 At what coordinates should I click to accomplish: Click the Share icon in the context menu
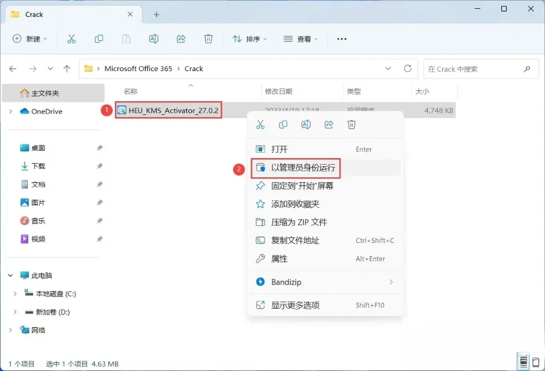click(329, 124)
